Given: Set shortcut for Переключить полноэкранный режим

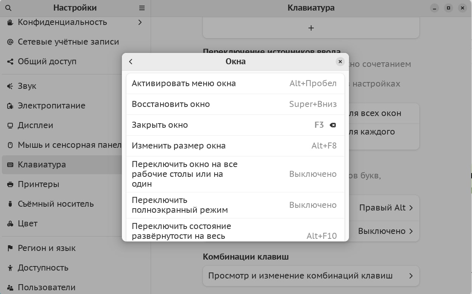Looking at the screenshot, I should click(x=235, y=205).
